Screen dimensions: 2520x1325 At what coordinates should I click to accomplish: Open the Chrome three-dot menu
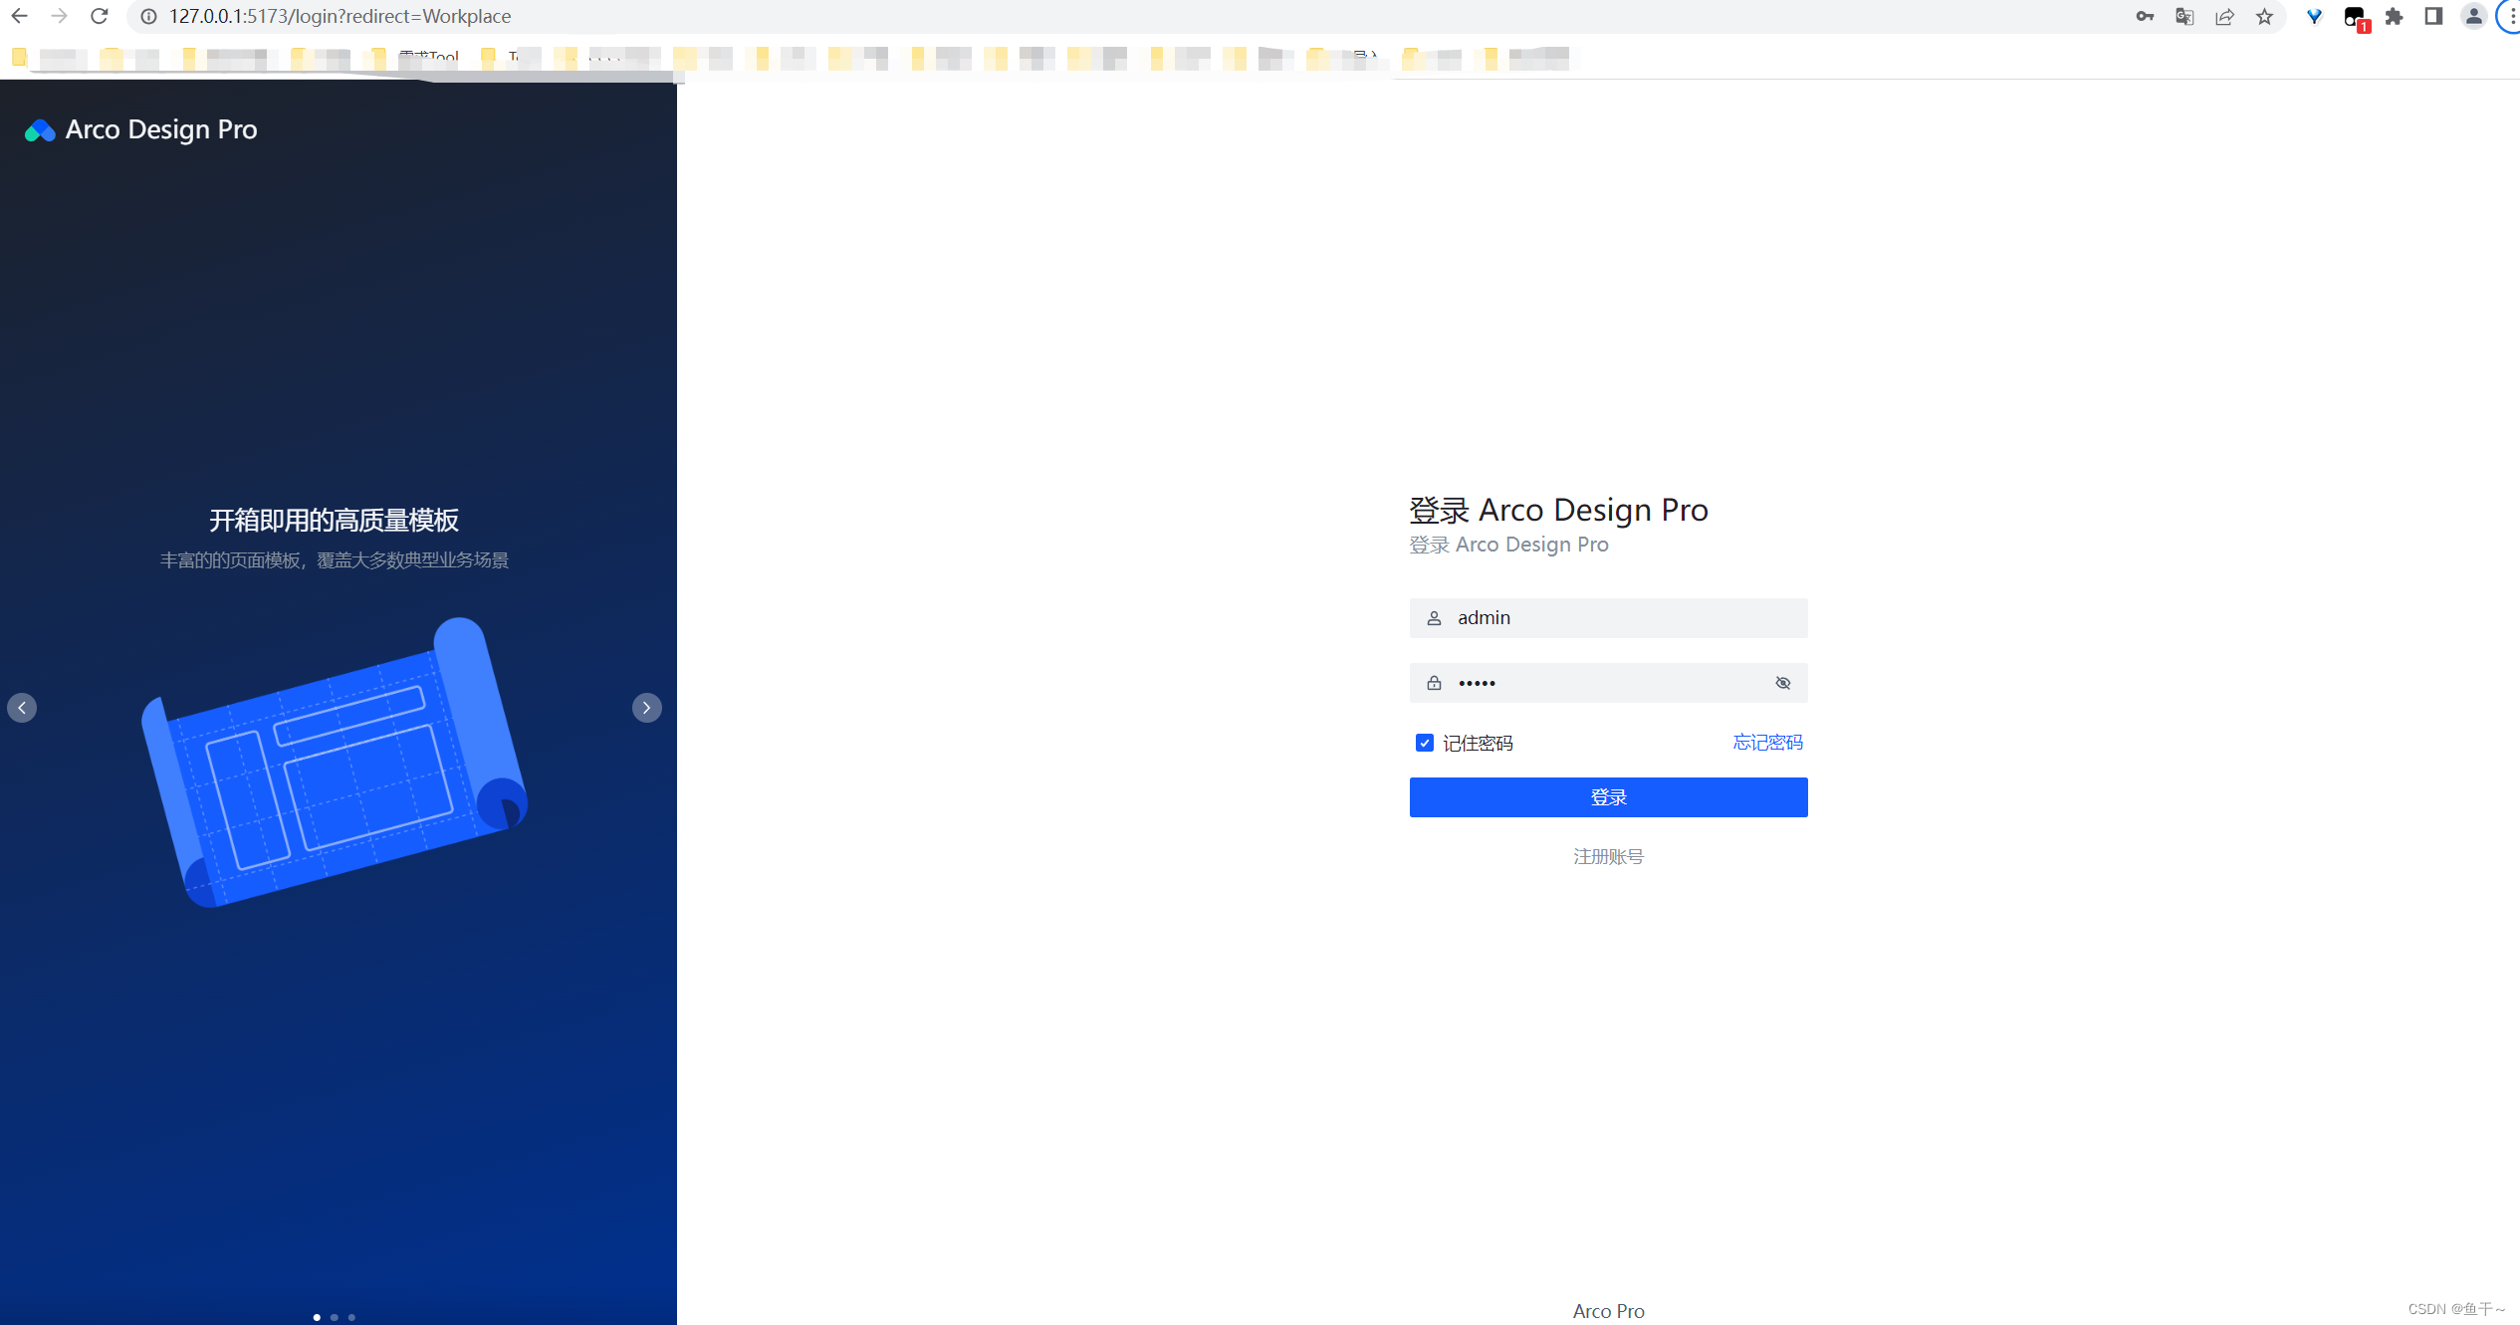click(2511, 16)
